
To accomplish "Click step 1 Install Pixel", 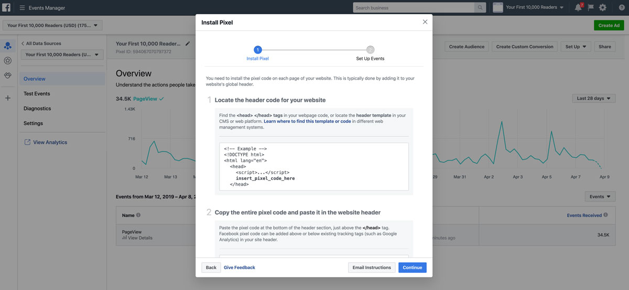I will click(x=257, y=53).
